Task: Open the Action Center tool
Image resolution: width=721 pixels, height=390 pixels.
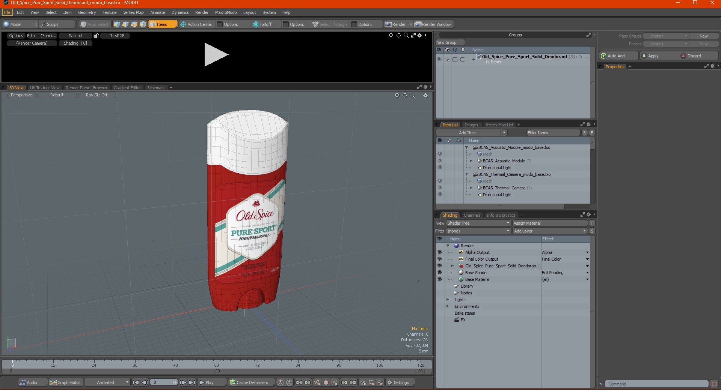Action: click(196, 24)
